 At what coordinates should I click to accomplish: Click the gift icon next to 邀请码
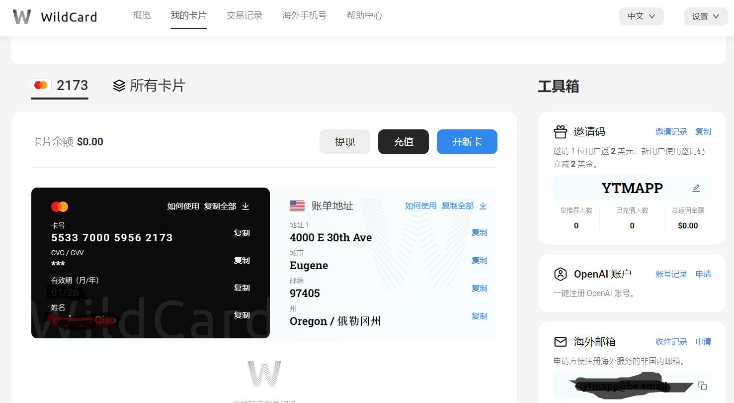point(561,132)
